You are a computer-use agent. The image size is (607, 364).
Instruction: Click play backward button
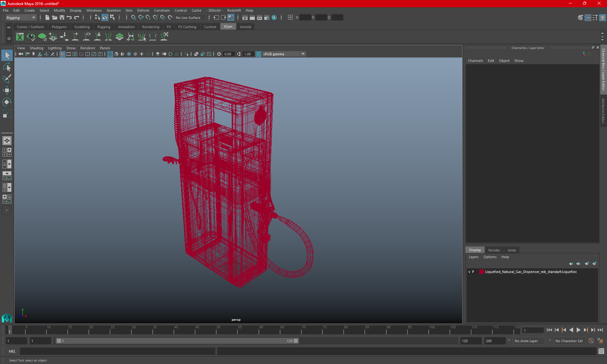tap(571, 330)
